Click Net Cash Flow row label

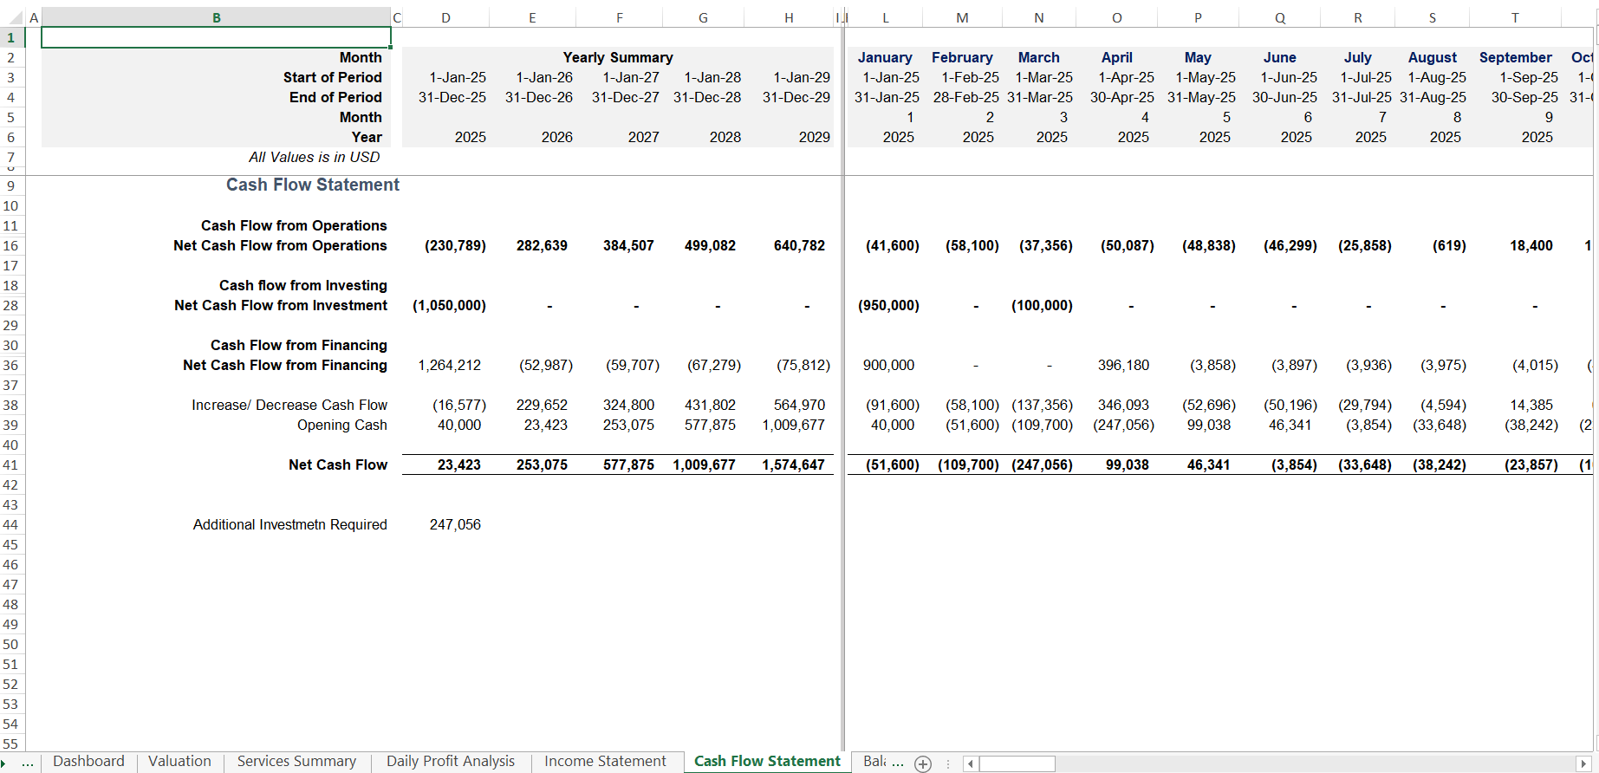(338, 464)
